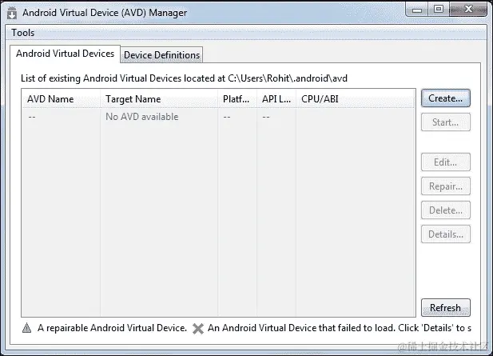Image resolution: width=493 pixels, height=356 pixels.
Task: Maximize the AVD Manager window
Action: click(439, 10)
